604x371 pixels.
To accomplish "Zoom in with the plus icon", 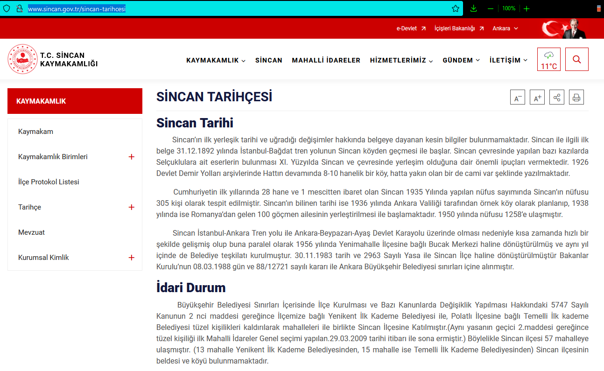I will 527,8.
